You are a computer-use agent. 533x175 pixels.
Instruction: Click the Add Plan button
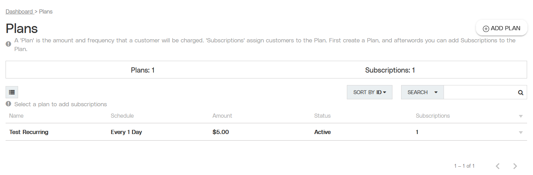(x=502, y=28)
